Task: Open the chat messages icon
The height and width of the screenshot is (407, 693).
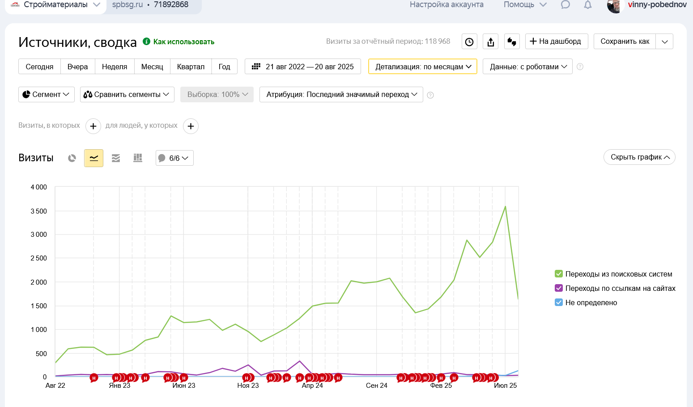Action: pyautogui.click(x=565, y=5)
